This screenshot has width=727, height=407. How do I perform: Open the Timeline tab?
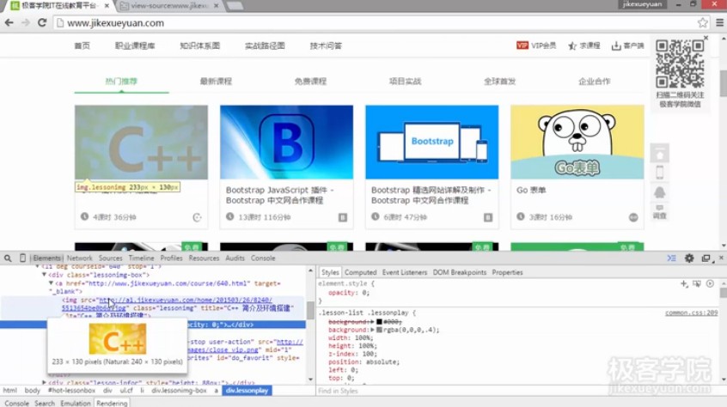pyautogui.click(x=142, y=258)
